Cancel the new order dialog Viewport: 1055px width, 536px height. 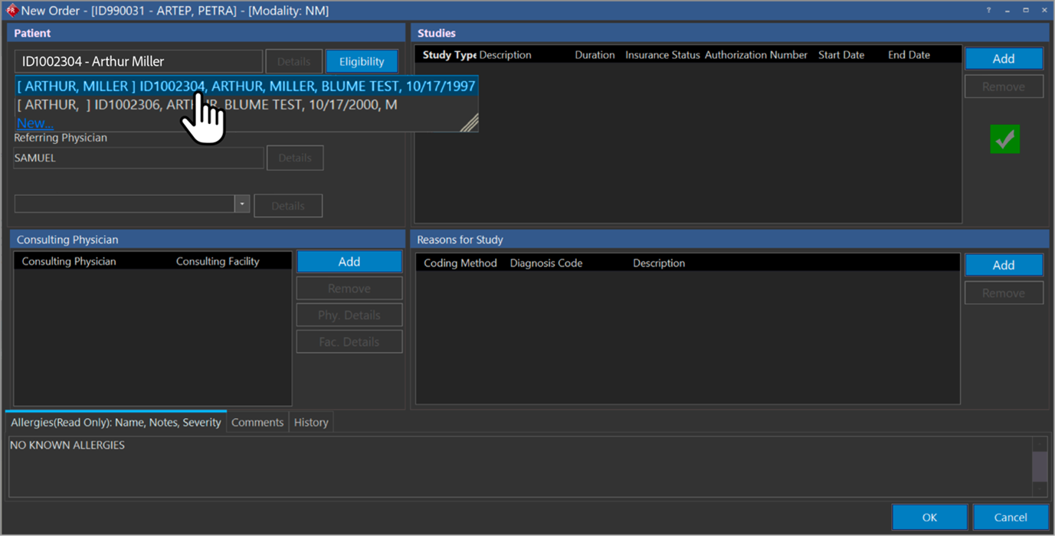[1010, 517]
